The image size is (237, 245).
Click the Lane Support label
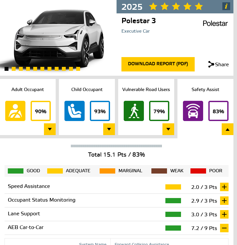point(24,214)
